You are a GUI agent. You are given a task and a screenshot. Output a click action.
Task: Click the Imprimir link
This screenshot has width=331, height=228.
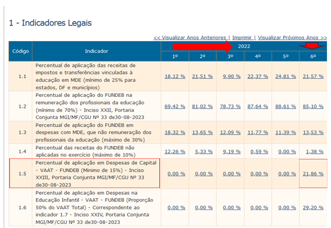point(242,38)
